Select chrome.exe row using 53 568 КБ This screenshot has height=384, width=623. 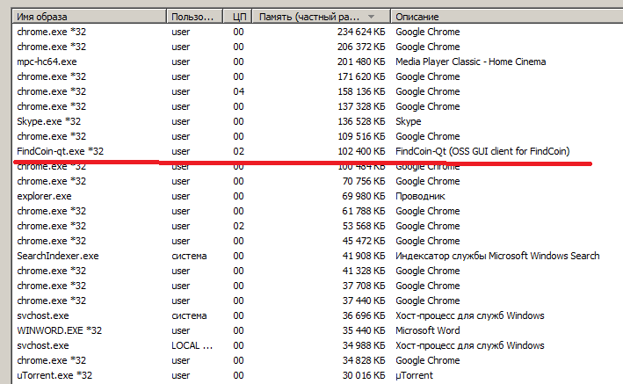(x=317, y=226)
